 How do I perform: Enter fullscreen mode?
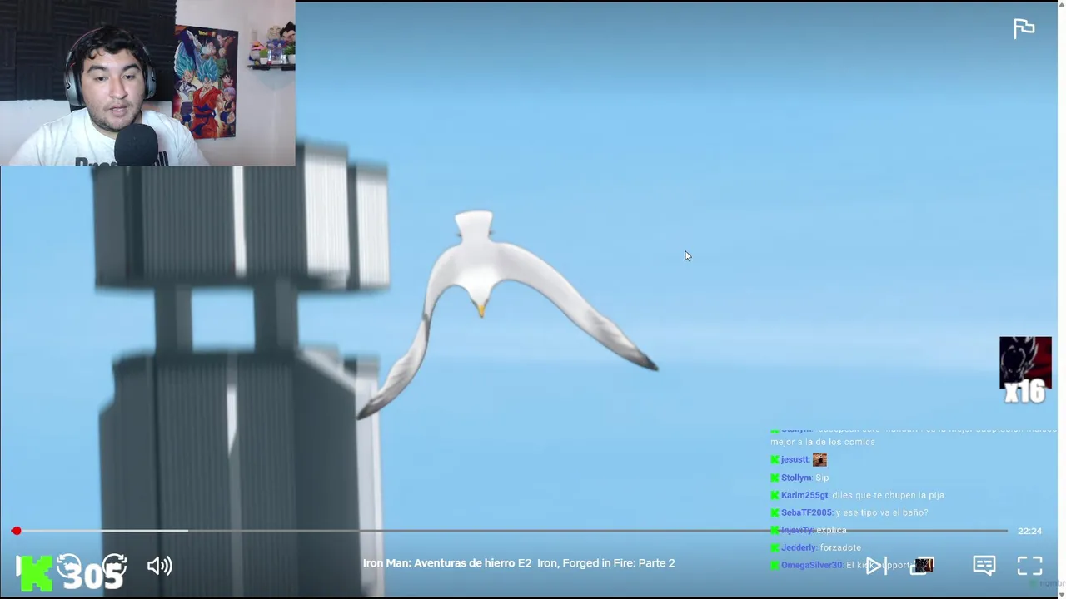pos(1030,566)
